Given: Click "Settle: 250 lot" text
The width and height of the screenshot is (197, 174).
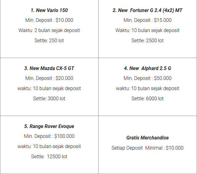Looking at the screenshot, I should click(49, 40).
